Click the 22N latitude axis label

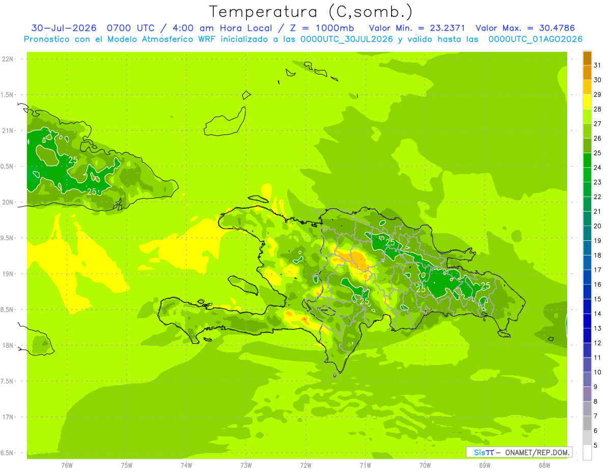(8, 59)
